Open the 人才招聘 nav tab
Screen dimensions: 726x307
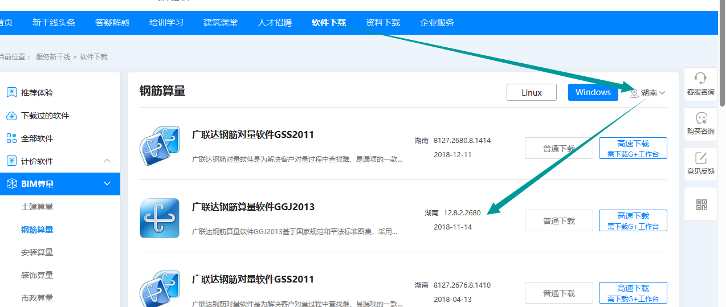point(275,23)
